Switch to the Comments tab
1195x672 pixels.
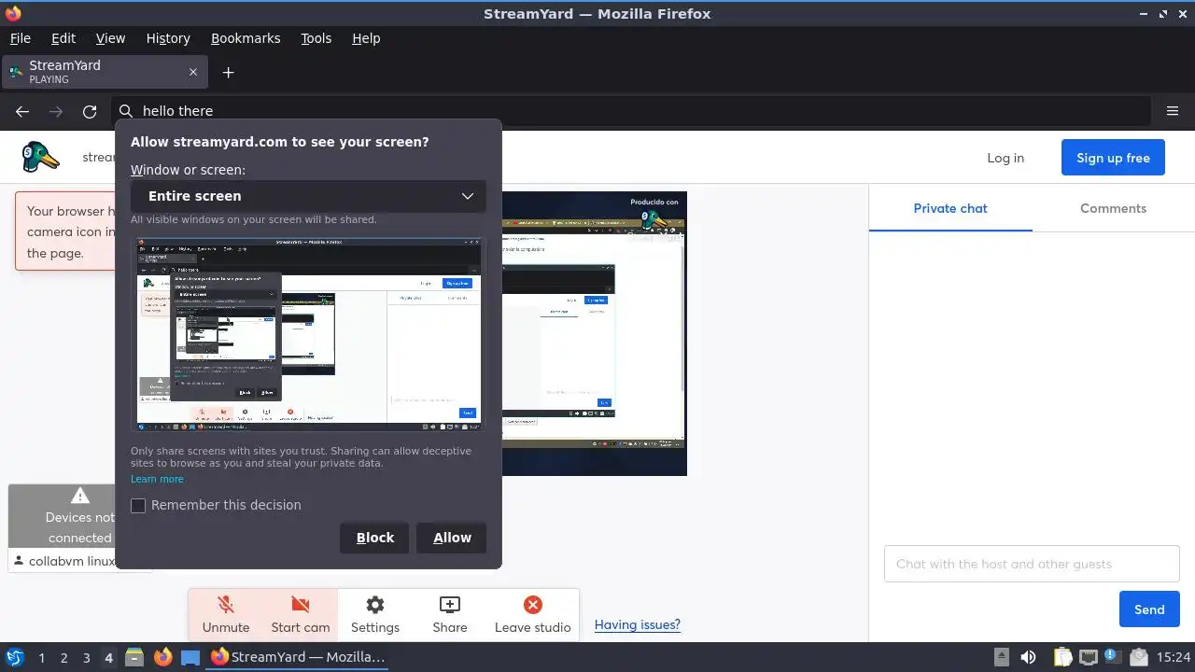(x=1113, y=208)
